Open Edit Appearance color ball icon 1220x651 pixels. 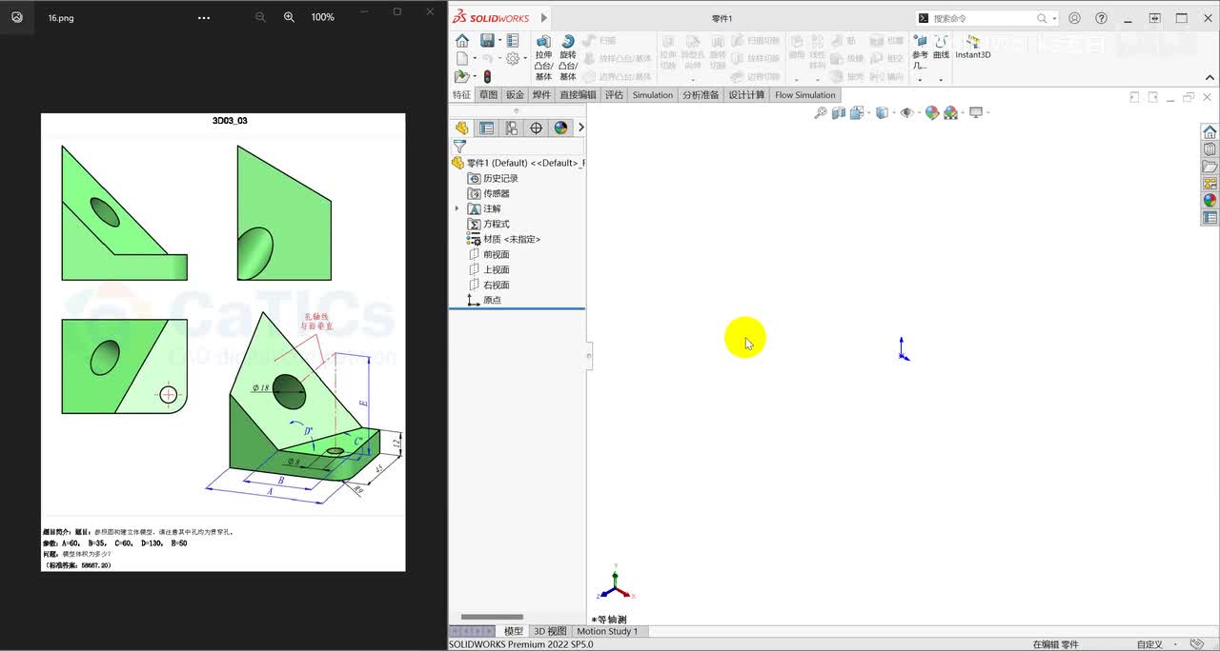pos(932,112)
